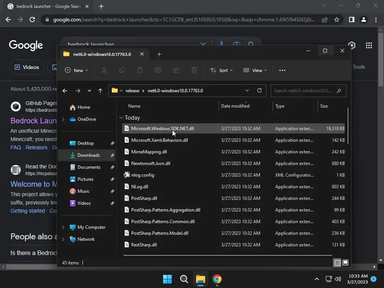Click the release breadcrumb in address bar

(x=132, y=91)
